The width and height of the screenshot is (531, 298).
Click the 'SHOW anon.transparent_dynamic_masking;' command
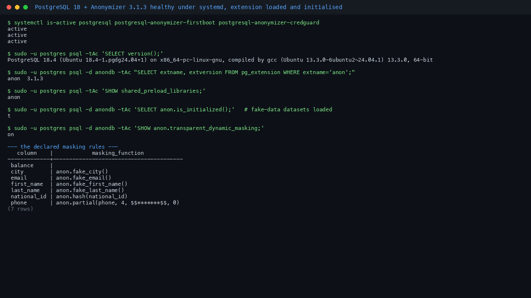click(x=136, y=128)
